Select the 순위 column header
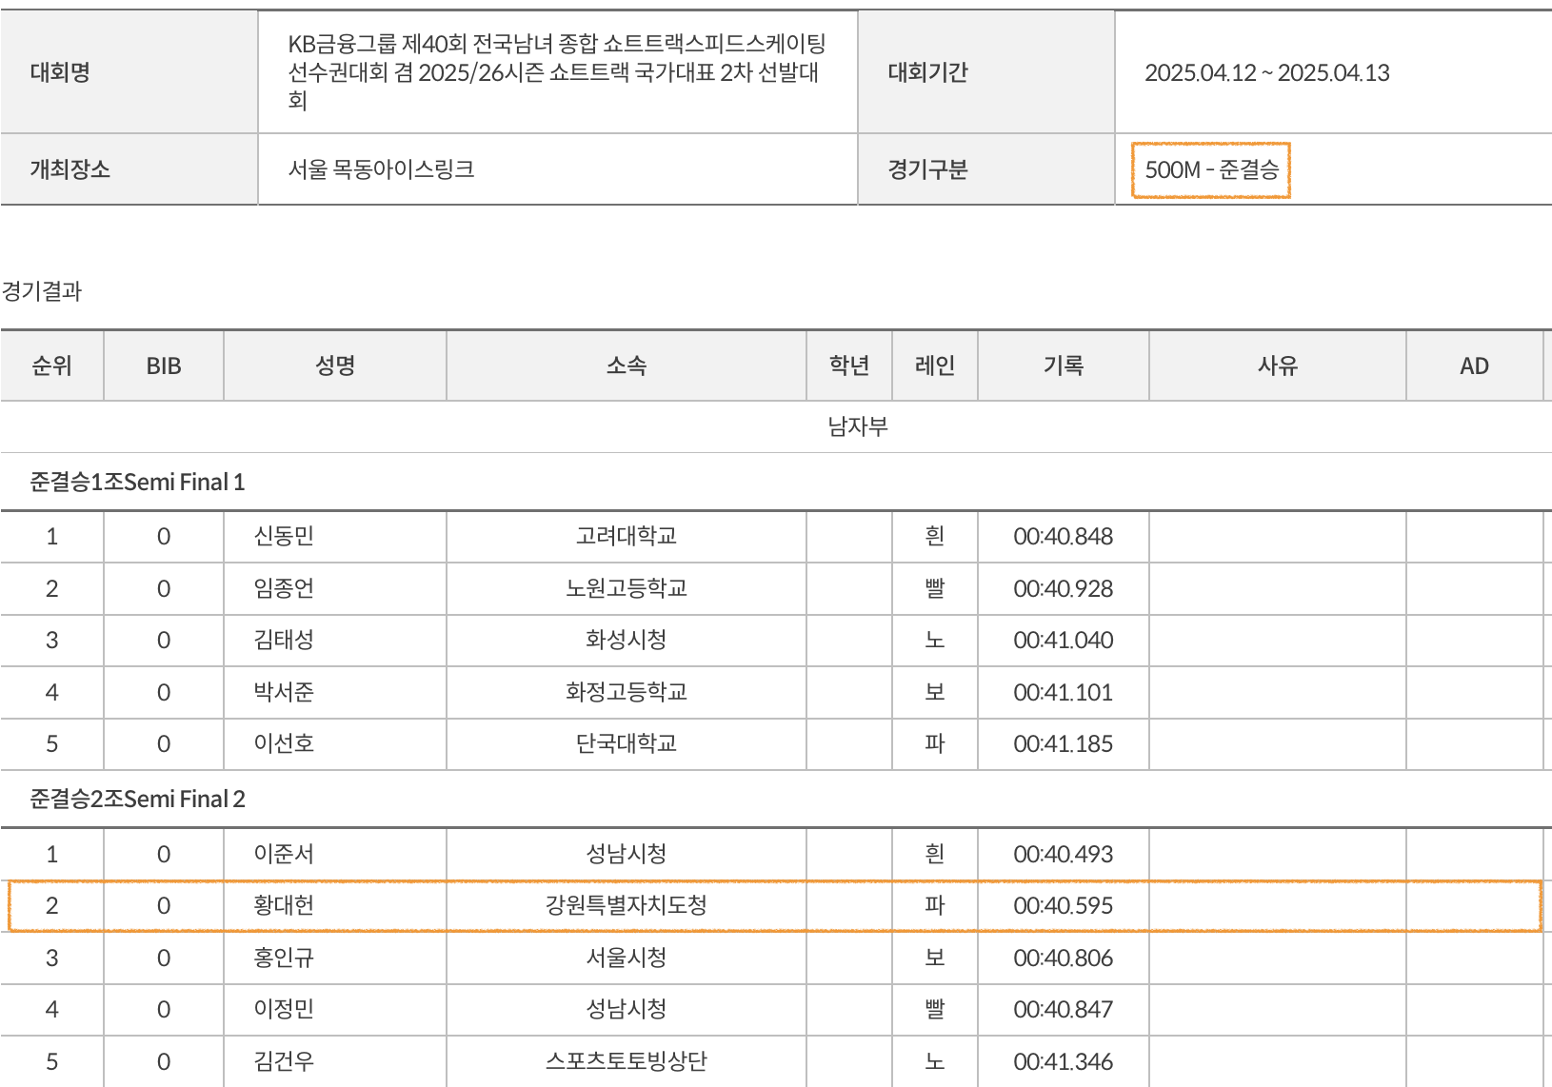Image resolution: width=1552 pixels, height=1087 pixels. point(51,366)
